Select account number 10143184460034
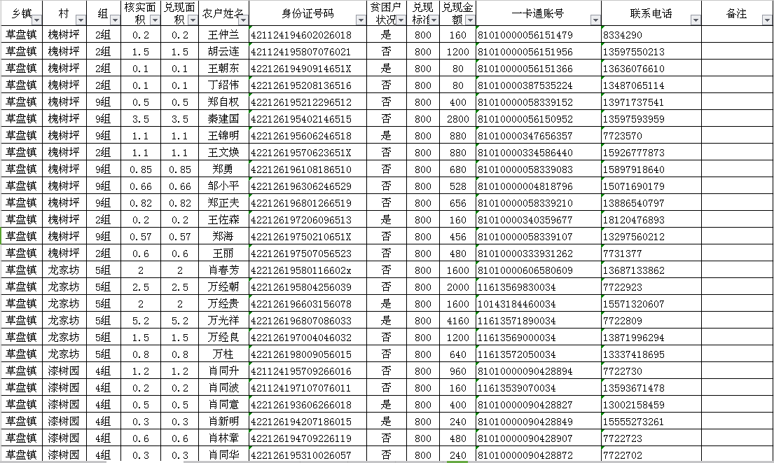774x463 pixels. 517,303
